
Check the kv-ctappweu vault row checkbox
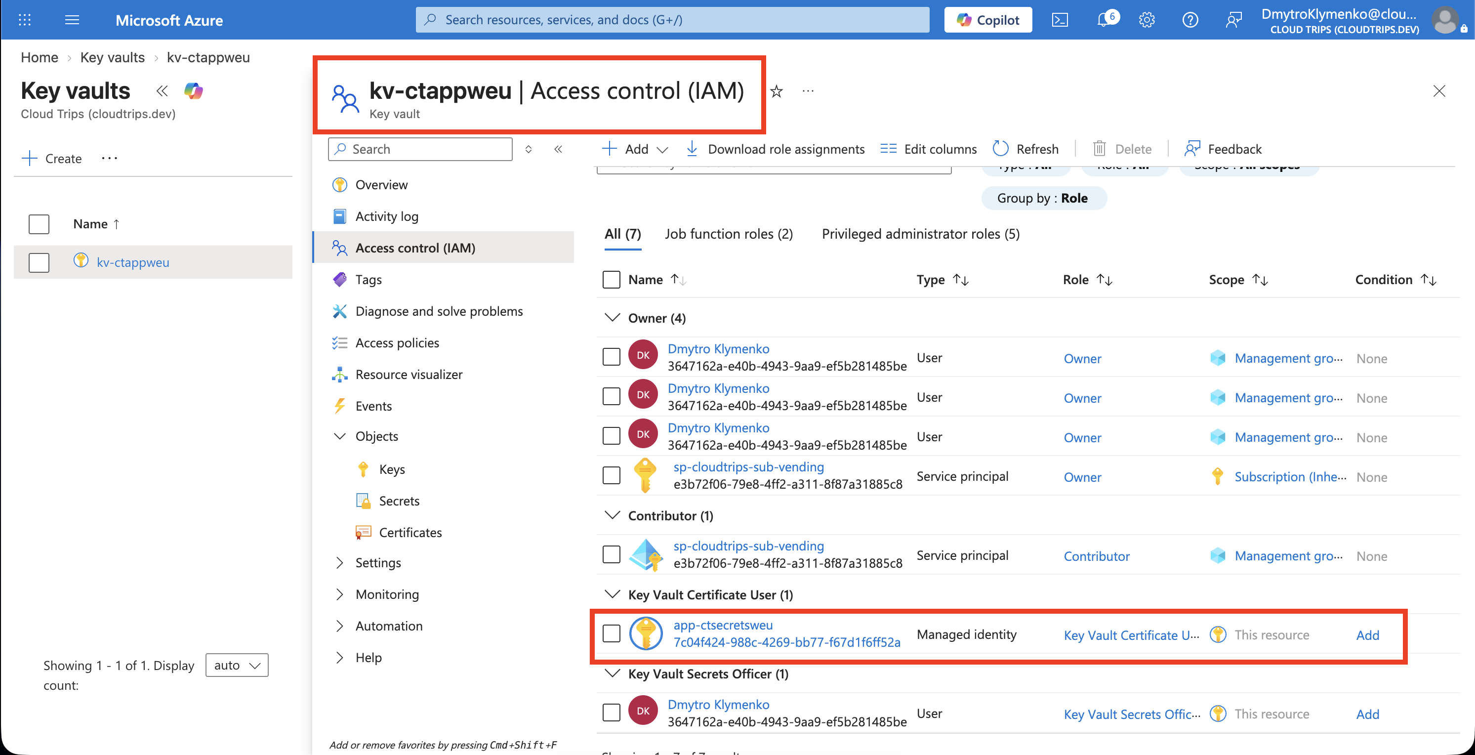coord(39,262)
